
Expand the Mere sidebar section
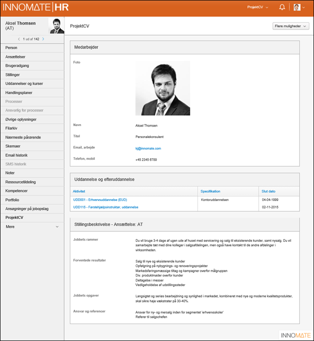32,226
